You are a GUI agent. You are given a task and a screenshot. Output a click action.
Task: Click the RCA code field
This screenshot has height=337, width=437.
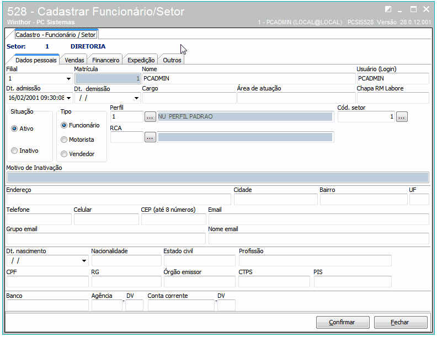coord(127,137)
